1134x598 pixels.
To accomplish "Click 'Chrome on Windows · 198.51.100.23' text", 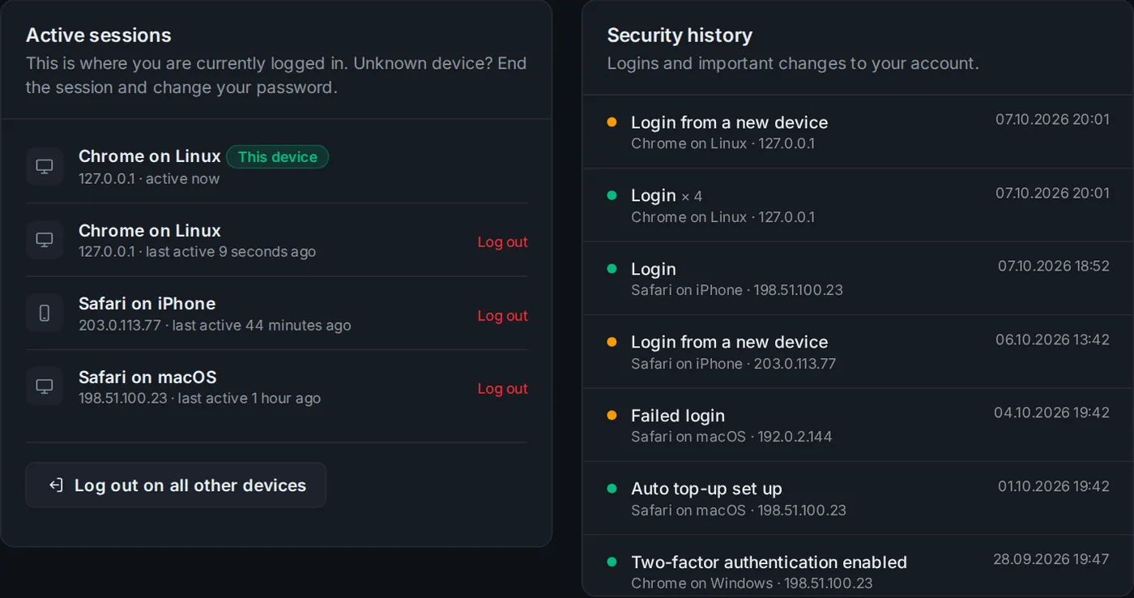I will [752, 583].
